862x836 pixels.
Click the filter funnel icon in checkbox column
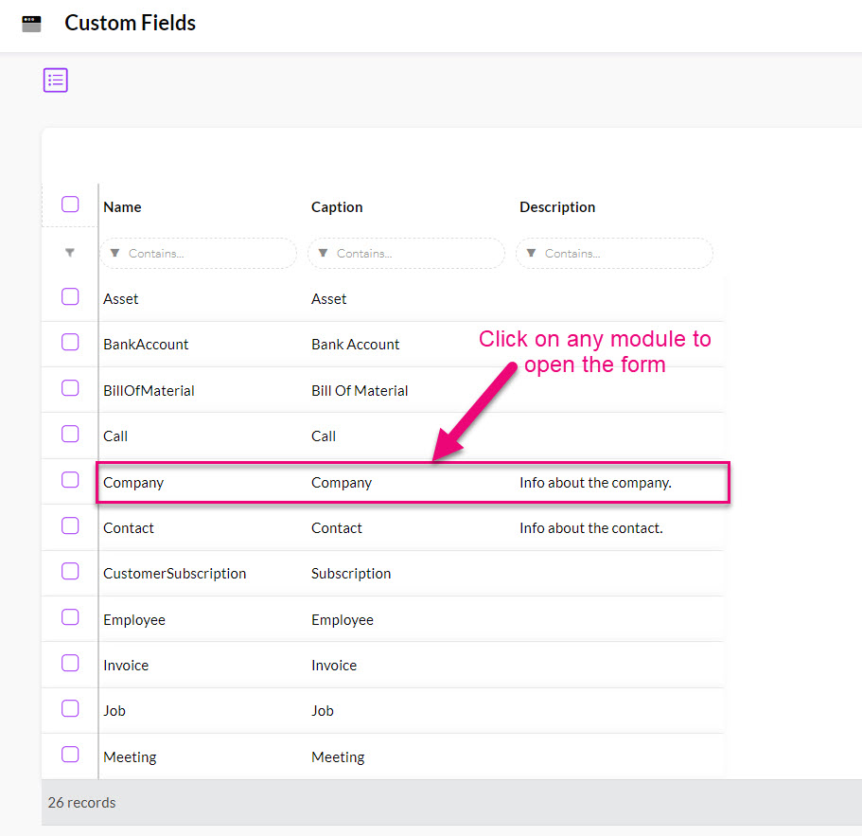click(70, 253)
